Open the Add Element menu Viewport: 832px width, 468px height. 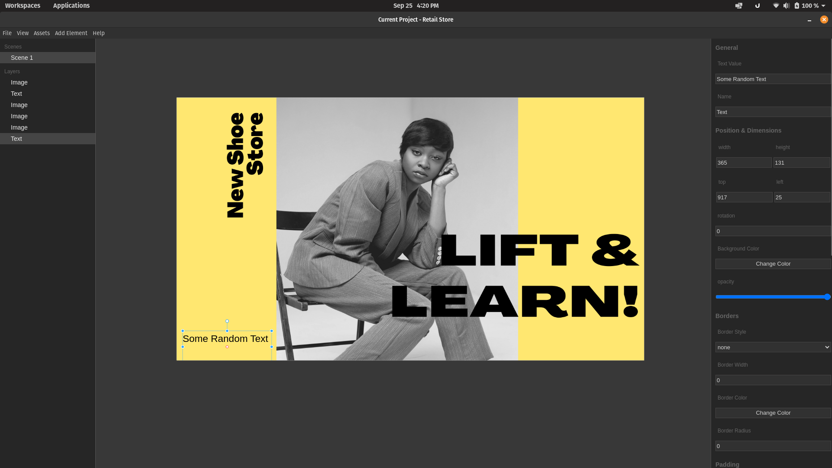(x=71, y=33)
